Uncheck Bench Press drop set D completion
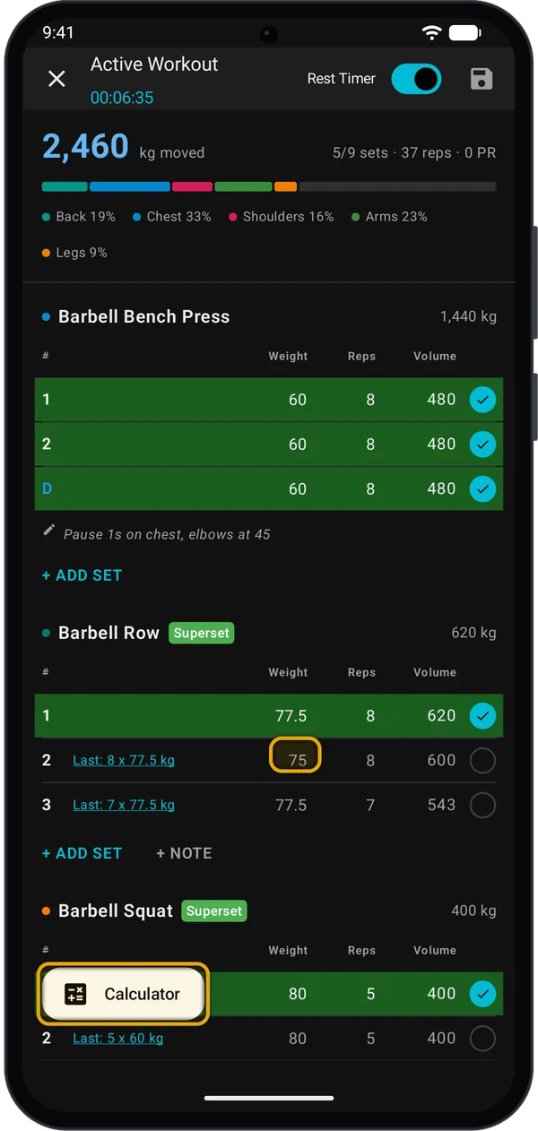This screenshot has height=1131, width=538. (482, 489)
